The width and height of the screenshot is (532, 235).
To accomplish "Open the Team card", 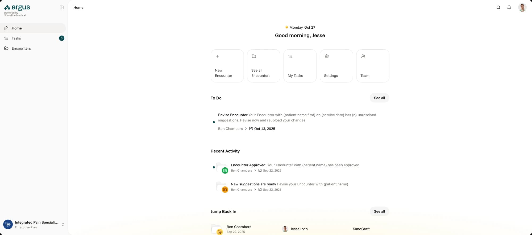I will [373, 66].
